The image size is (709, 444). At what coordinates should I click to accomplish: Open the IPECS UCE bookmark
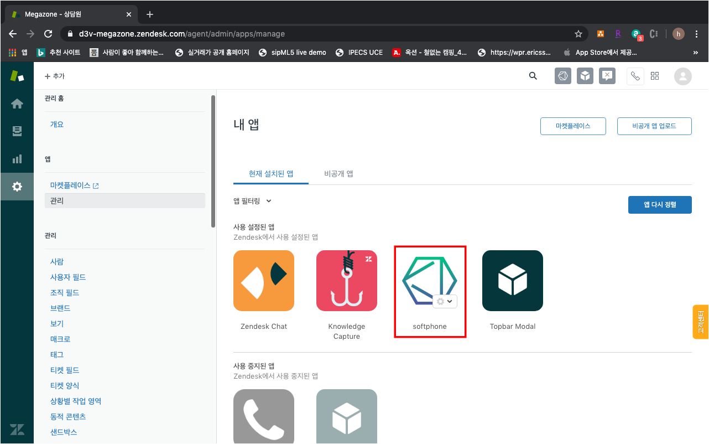coord(359,53)
